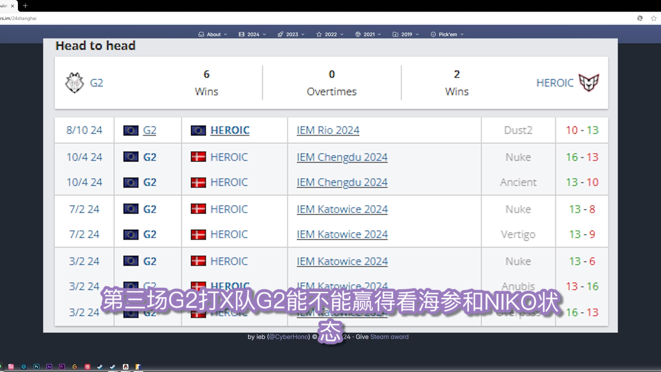Open QQ penguin icon in taskbar
Viewport: 661px width, 372px height.
point(126,367)
